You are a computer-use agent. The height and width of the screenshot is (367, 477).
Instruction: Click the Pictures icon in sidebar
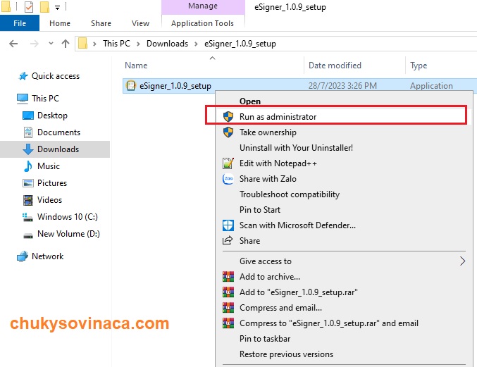tap(28, 183)
